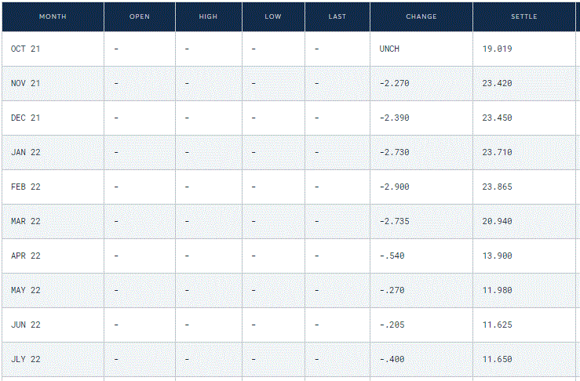Select the OCT 21 month cell
The image size is (580, 381).
pyautogui.click(x=25, y=49)
